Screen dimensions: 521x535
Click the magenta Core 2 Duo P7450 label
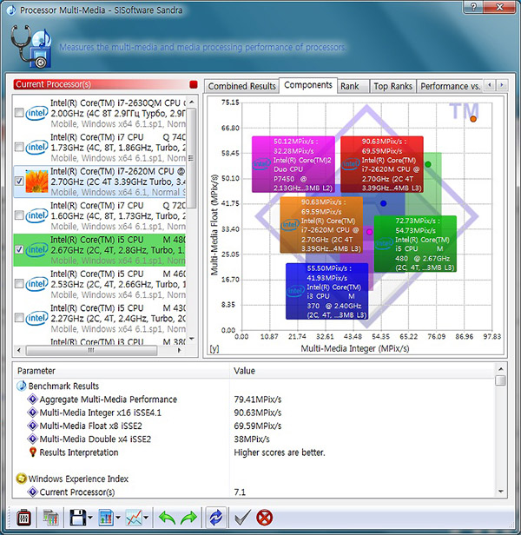coord(293,164)
